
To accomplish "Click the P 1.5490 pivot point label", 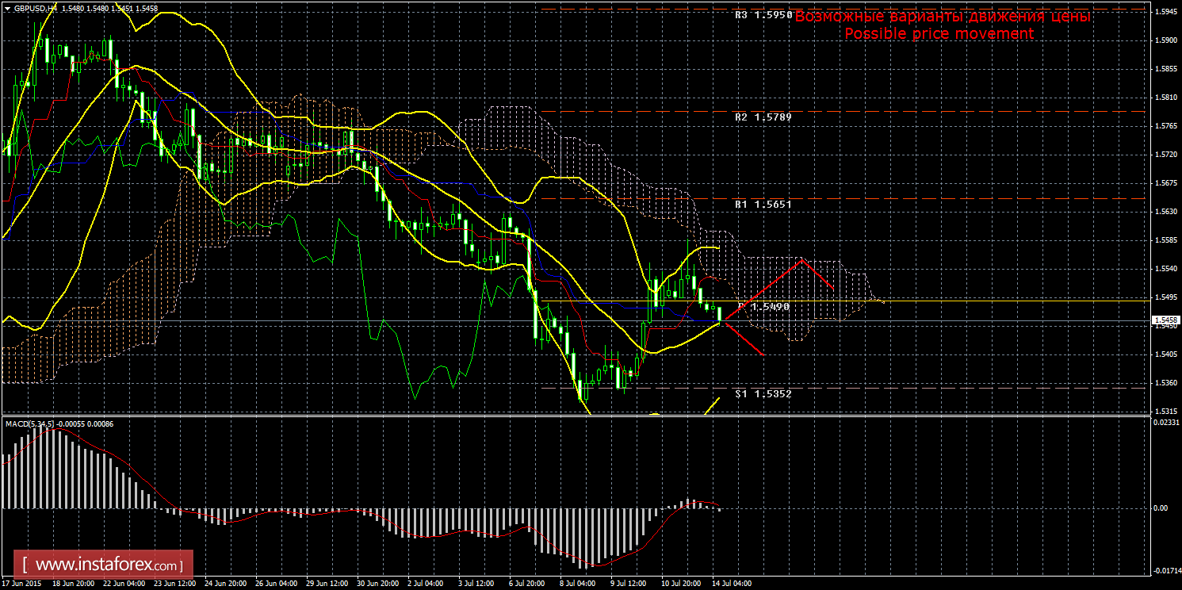I will pos(765,306).
